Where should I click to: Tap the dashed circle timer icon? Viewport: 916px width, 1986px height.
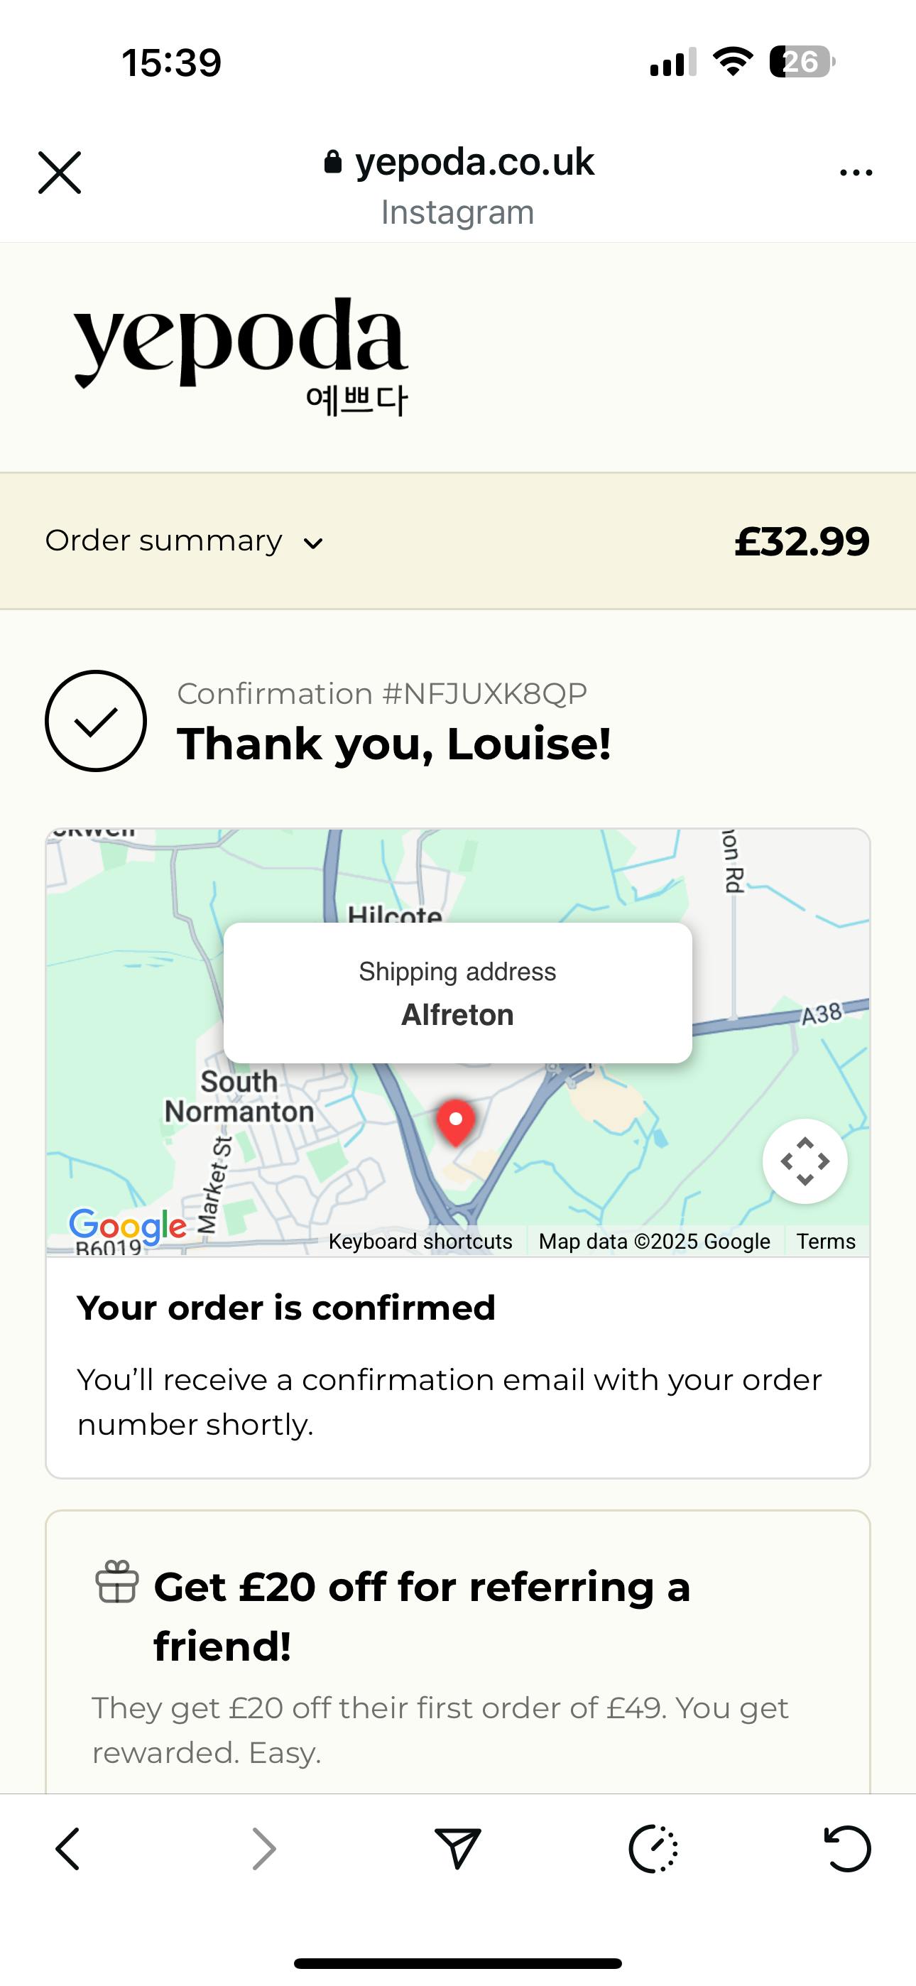(653, 1849)
